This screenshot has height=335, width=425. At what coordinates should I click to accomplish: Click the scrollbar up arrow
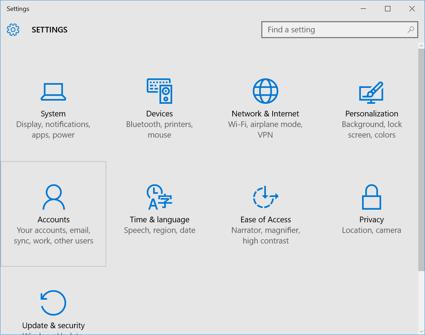tap(421, 46)
